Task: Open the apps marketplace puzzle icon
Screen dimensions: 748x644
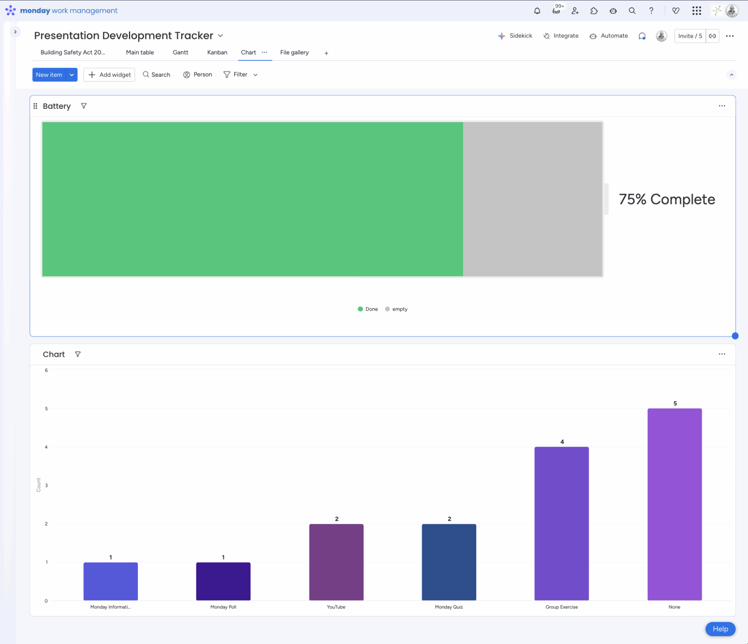Action: click(594, 11)
